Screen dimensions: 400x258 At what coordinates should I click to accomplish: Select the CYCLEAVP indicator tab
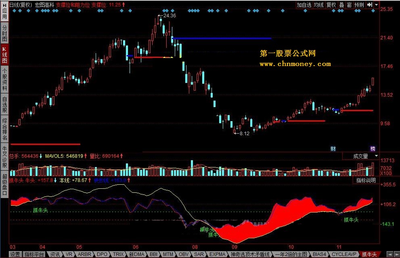pos(344,254)
